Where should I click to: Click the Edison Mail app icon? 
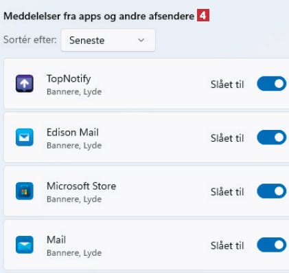click(25, 138)
